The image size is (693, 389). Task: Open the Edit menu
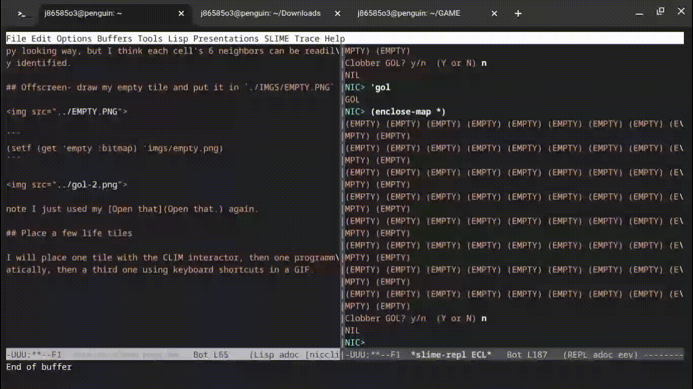(x=41, y=39)
